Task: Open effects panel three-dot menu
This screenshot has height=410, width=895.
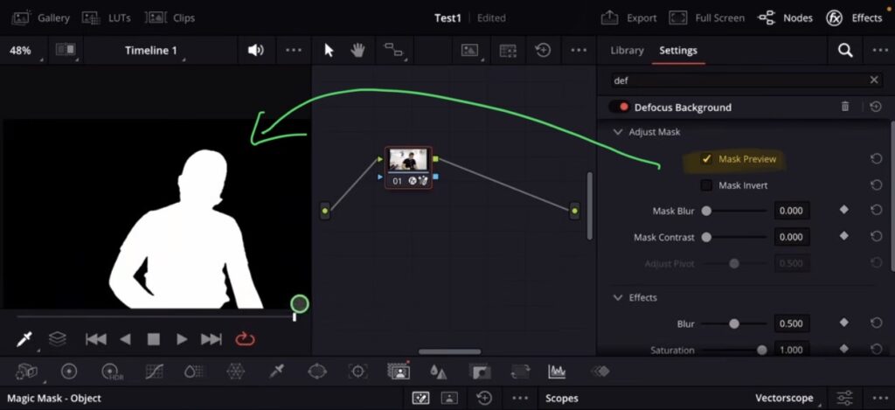Action: point(880,50)
